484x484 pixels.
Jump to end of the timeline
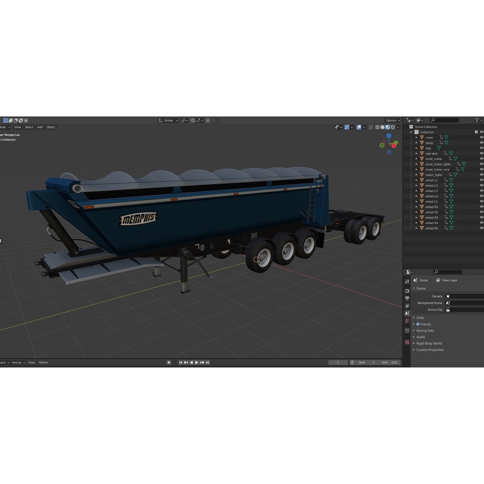(207, 362)
